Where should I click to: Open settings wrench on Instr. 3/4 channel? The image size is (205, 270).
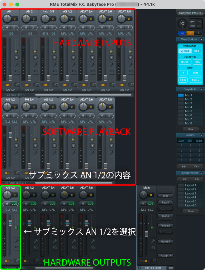point(55,65)
